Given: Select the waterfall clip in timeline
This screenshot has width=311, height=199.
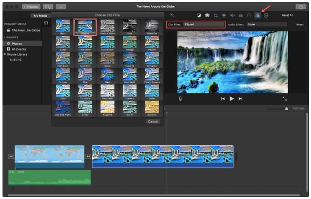Looking at the screenshot, I should 163,157.
